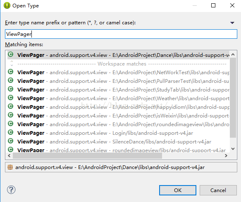Image resolution: width=241 pixels, height=202 pixels.
Task: Click the horizontal scrollbar thumb in list
Action: [87, 156]
